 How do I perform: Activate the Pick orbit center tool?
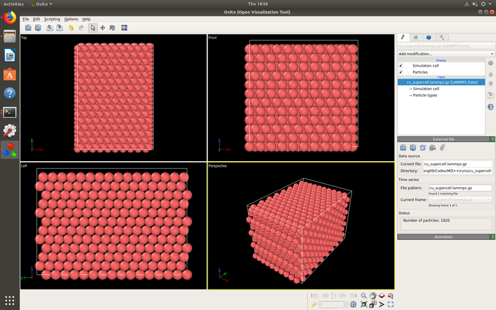point(391,296)
